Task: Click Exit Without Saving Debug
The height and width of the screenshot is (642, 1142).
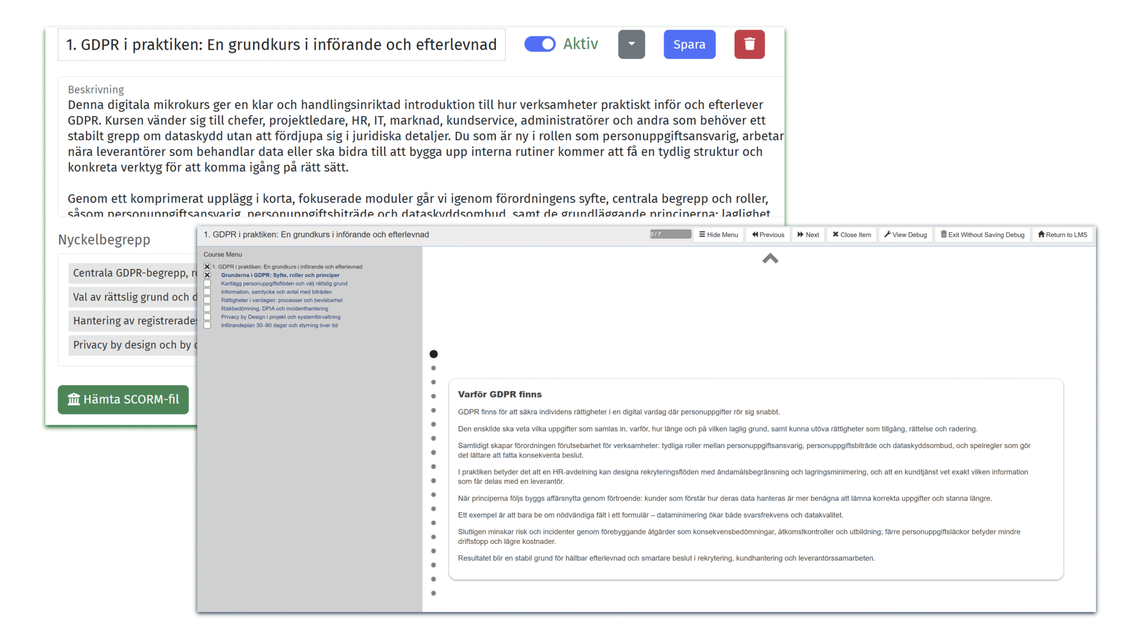Action: (x=983, y=235)
